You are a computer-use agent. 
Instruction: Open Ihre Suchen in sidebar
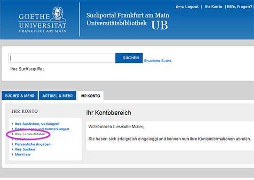pyautogui.click(x=25, y=149)
